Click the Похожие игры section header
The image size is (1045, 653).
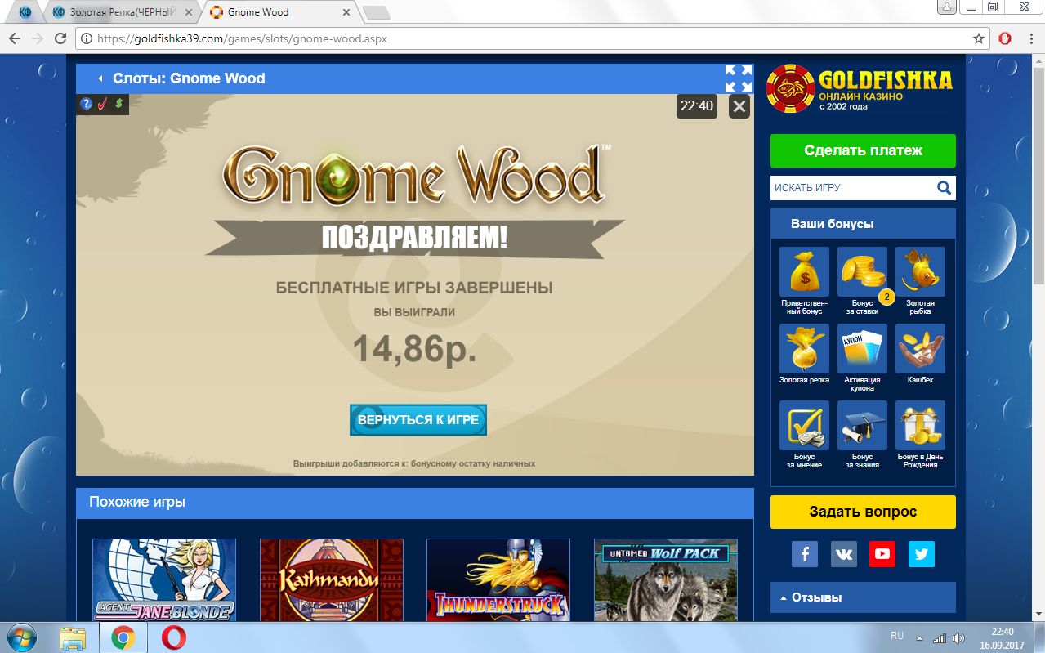[415, 502]
